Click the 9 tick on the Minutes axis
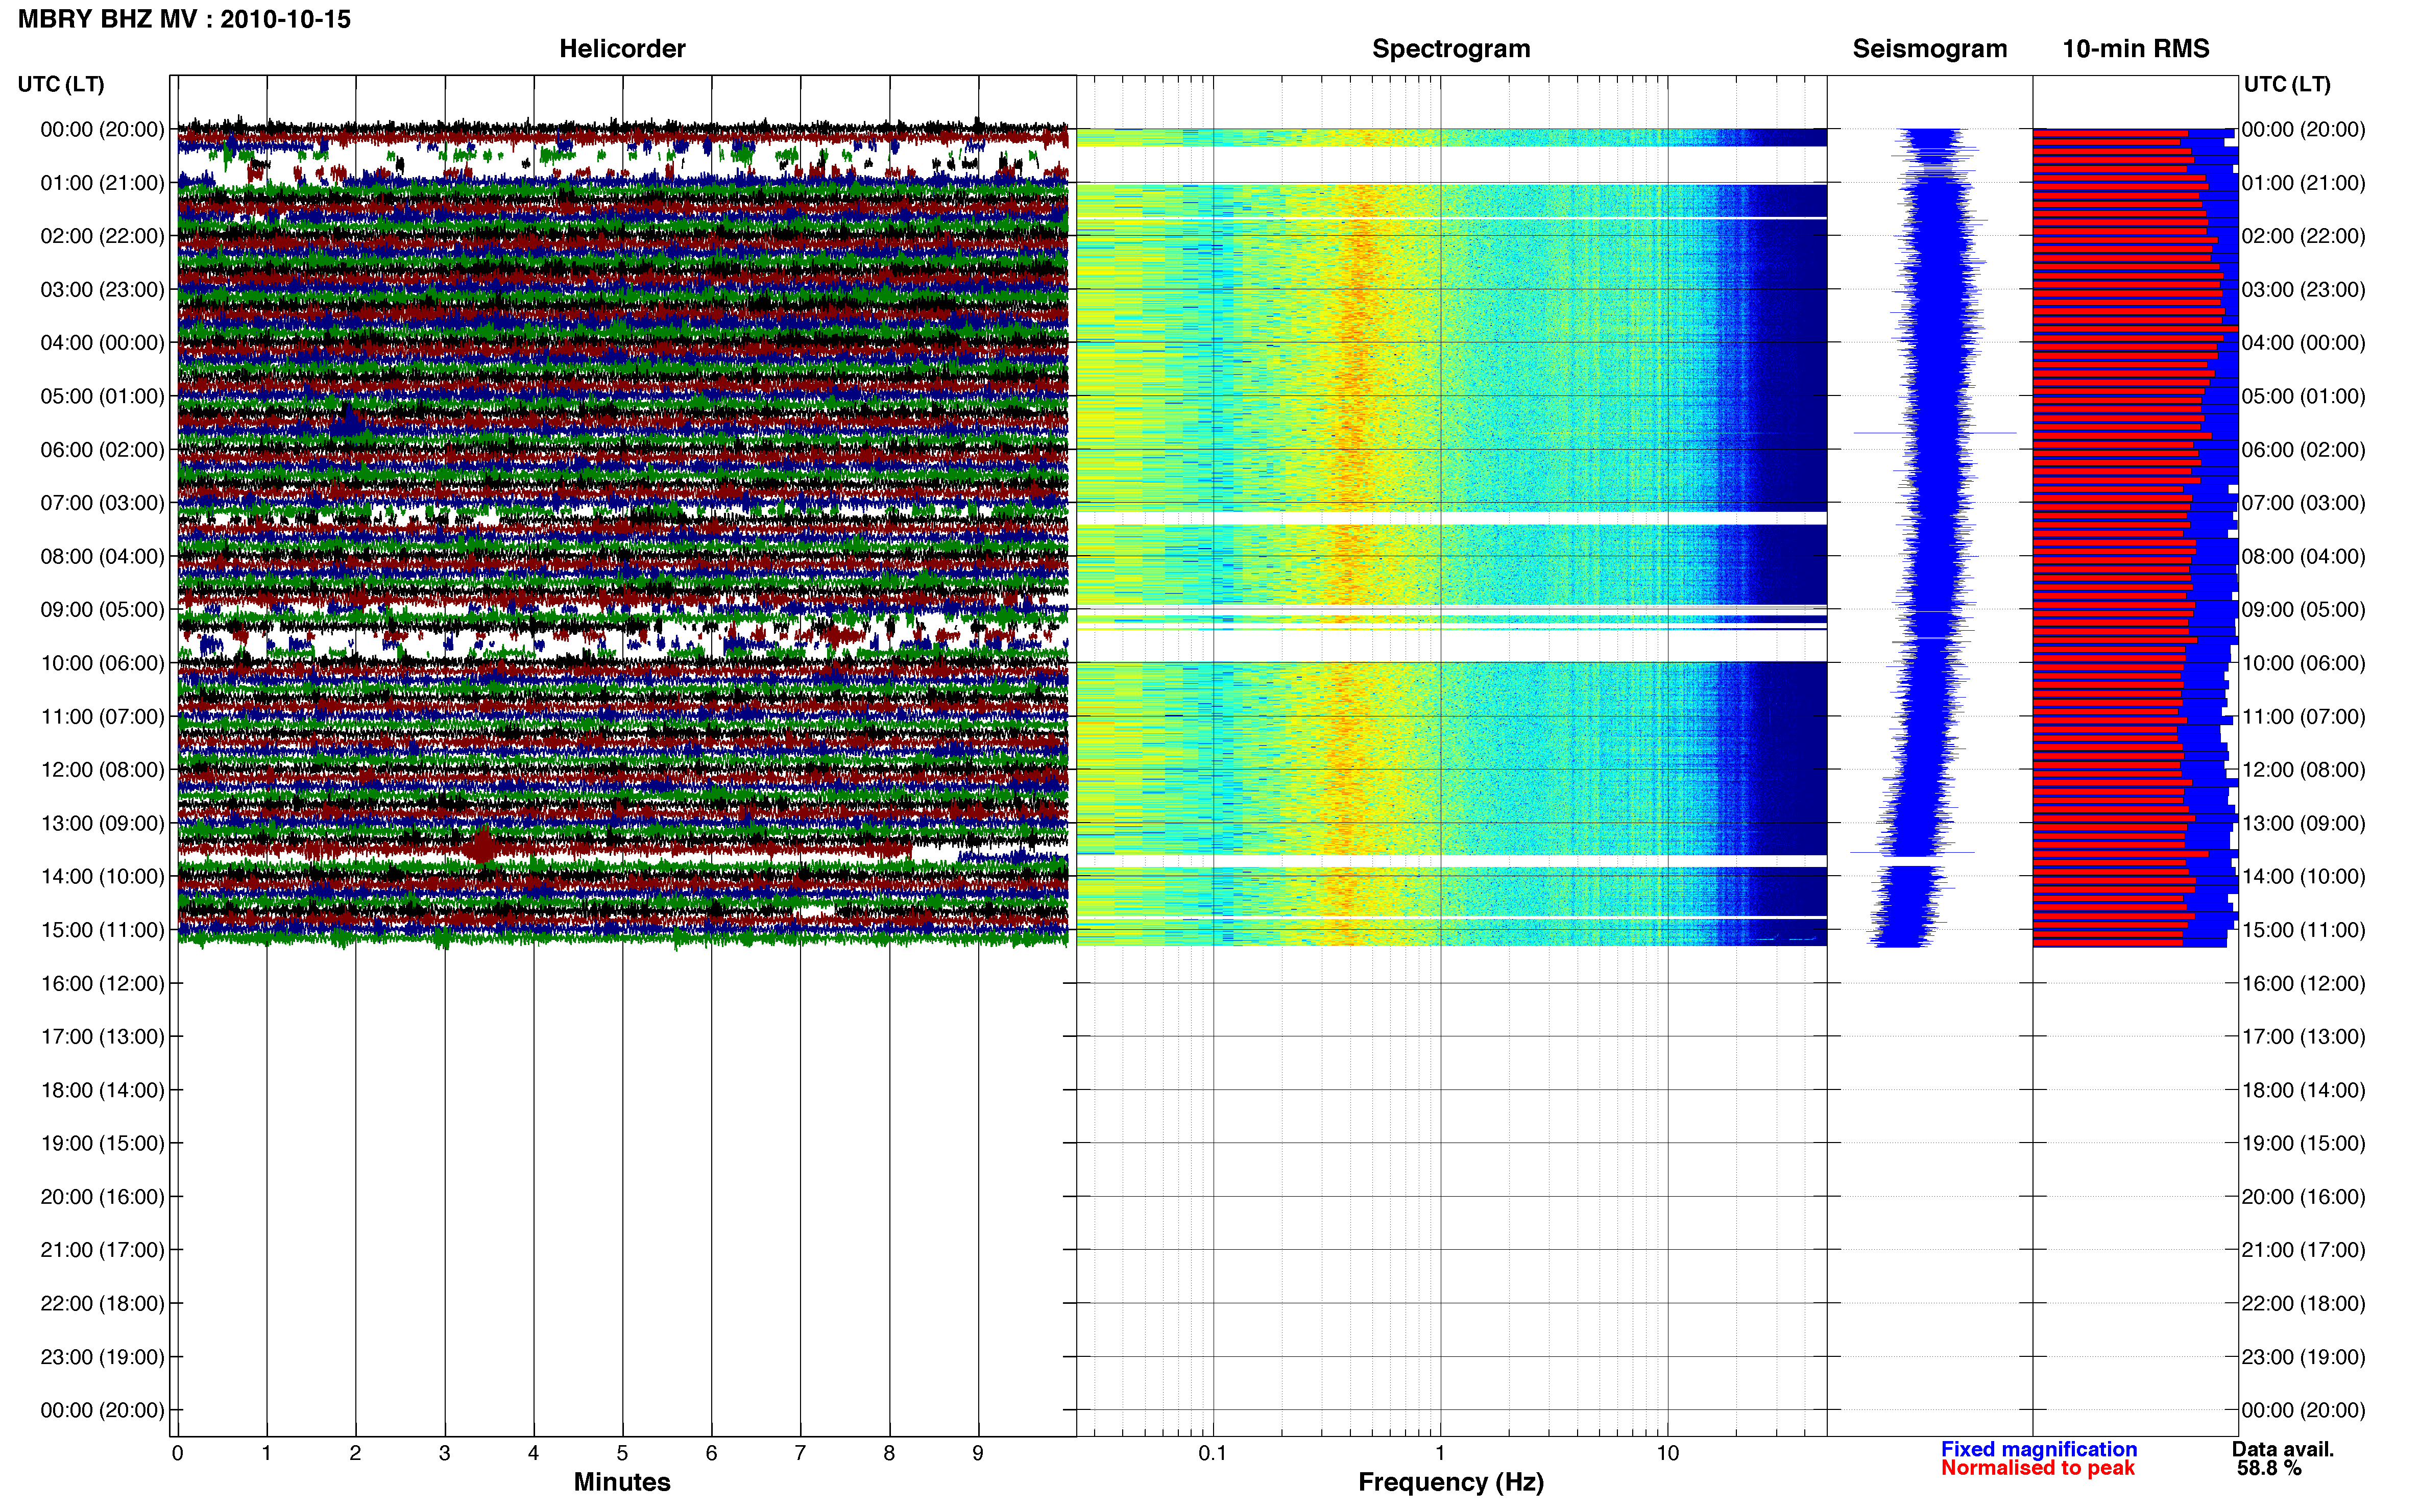This screenshot has width=2420, height=1512. [978, 1453]
